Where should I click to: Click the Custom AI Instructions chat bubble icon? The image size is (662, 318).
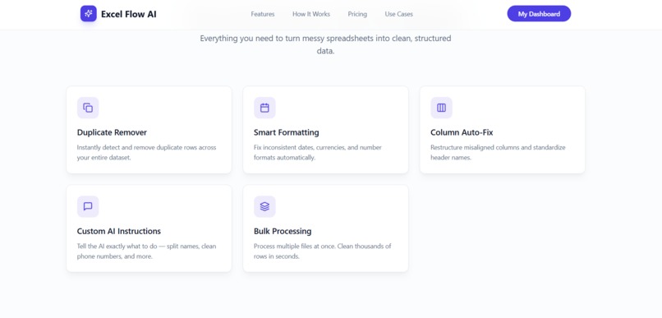pos(88,206)
